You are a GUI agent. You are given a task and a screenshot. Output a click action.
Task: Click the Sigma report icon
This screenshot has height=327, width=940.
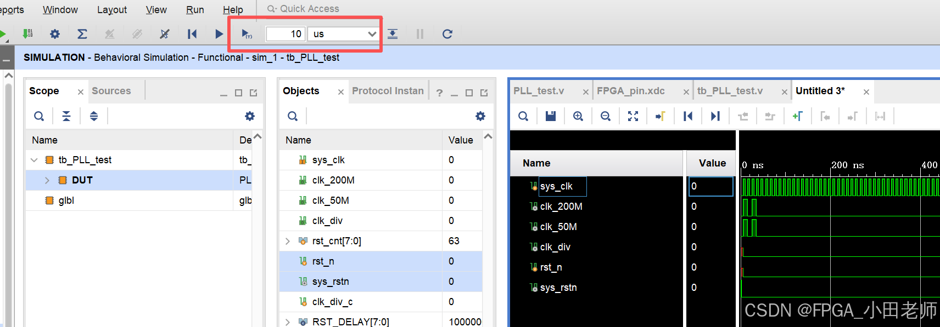pyautogui.click(x=82, y=34)
